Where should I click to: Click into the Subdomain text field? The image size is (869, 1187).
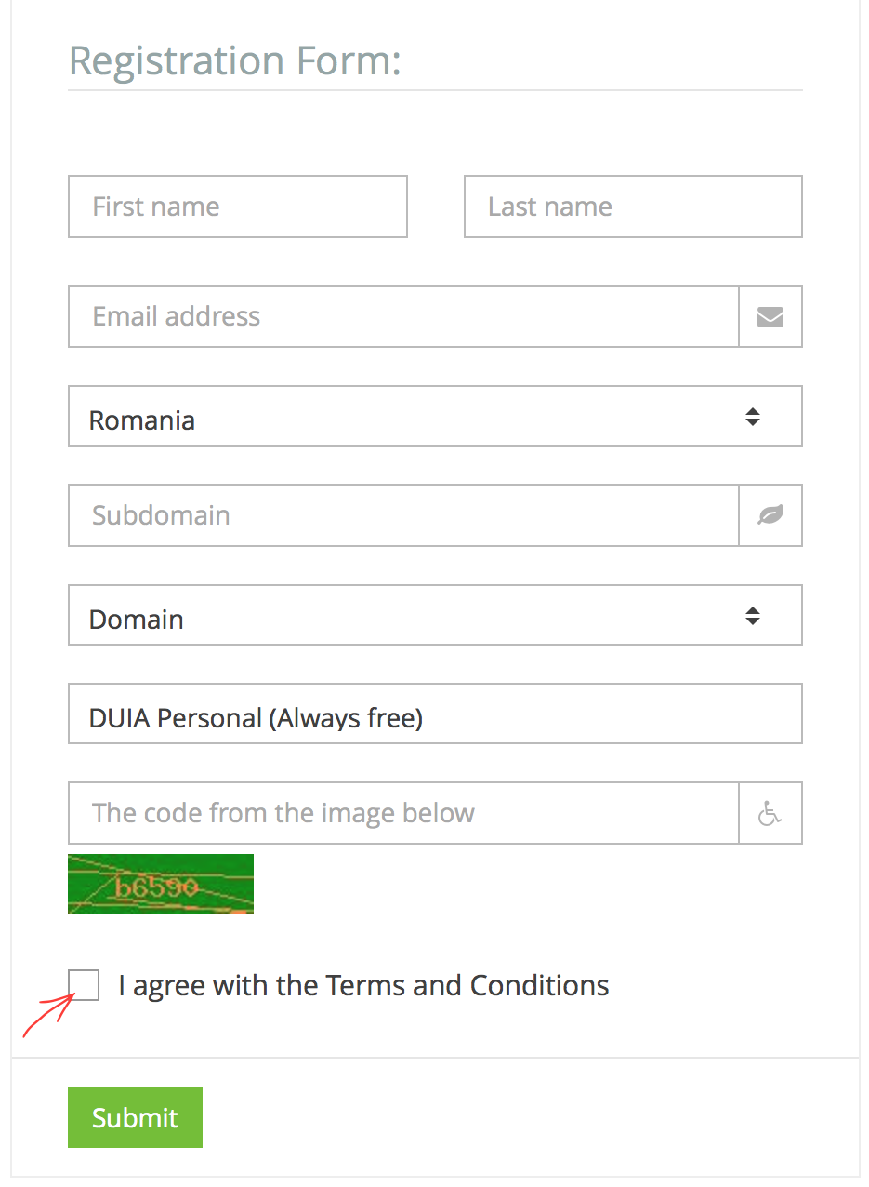point(403,514)
